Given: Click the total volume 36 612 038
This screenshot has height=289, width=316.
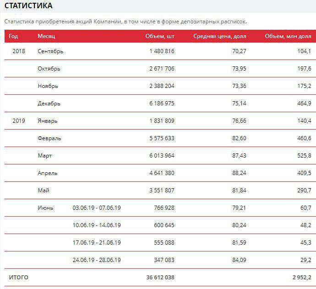Looking at the screenshot, I should click(160, 278).
